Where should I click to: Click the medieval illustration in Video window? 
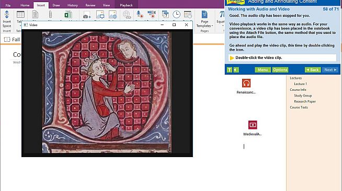pyautogui.click(x=107, y=92)
